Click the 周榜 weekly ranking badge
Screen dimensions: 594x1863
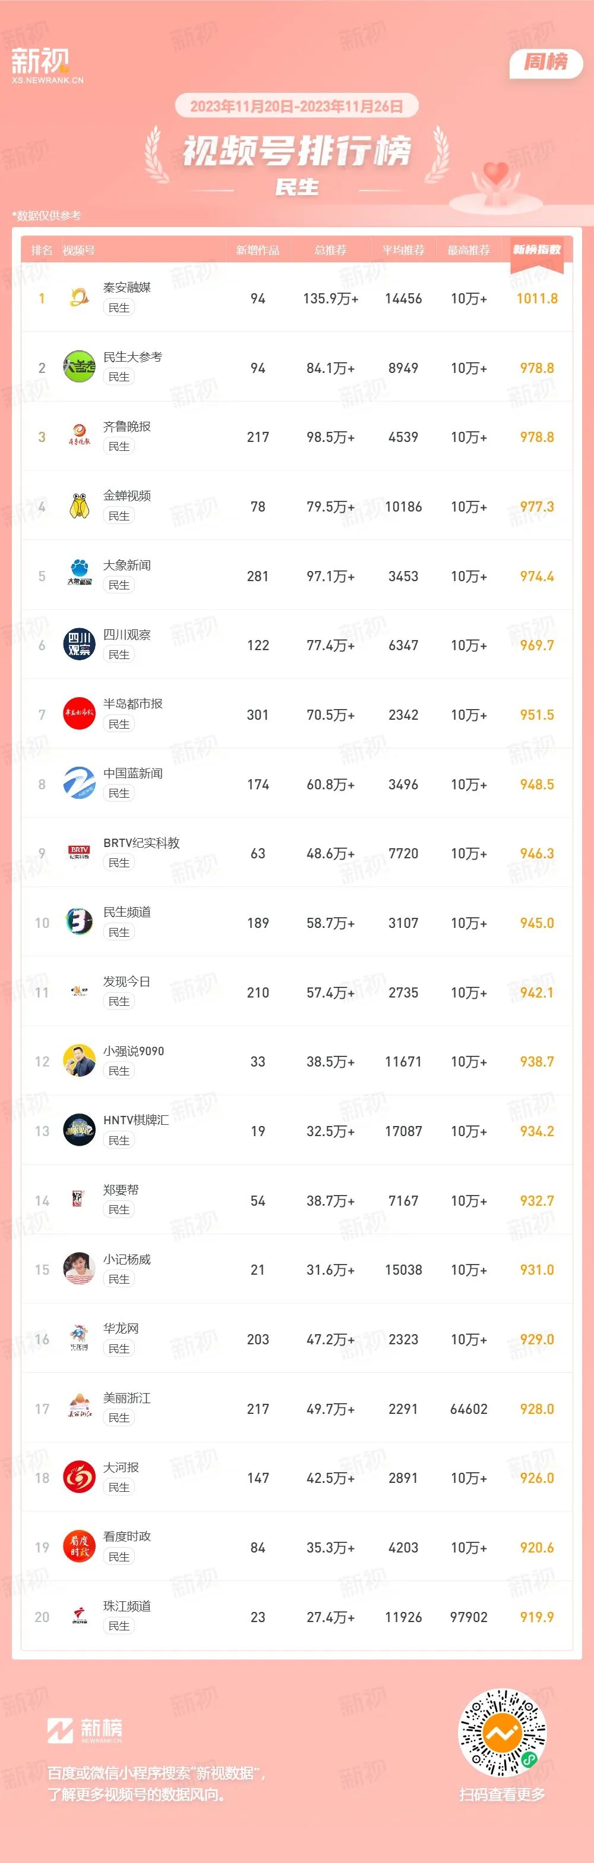click(x=546, y=62)
